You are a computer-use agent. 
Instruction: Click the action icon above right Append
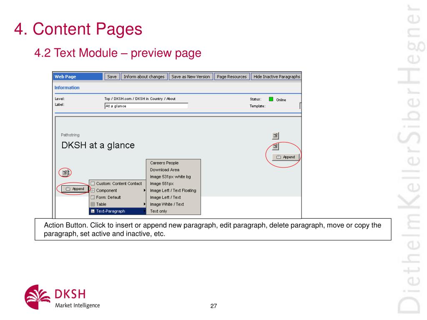tap(275, 146)
